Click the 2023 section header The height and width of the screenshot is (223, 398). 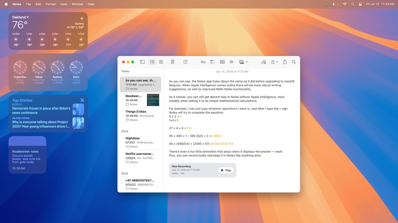(125, 131)
